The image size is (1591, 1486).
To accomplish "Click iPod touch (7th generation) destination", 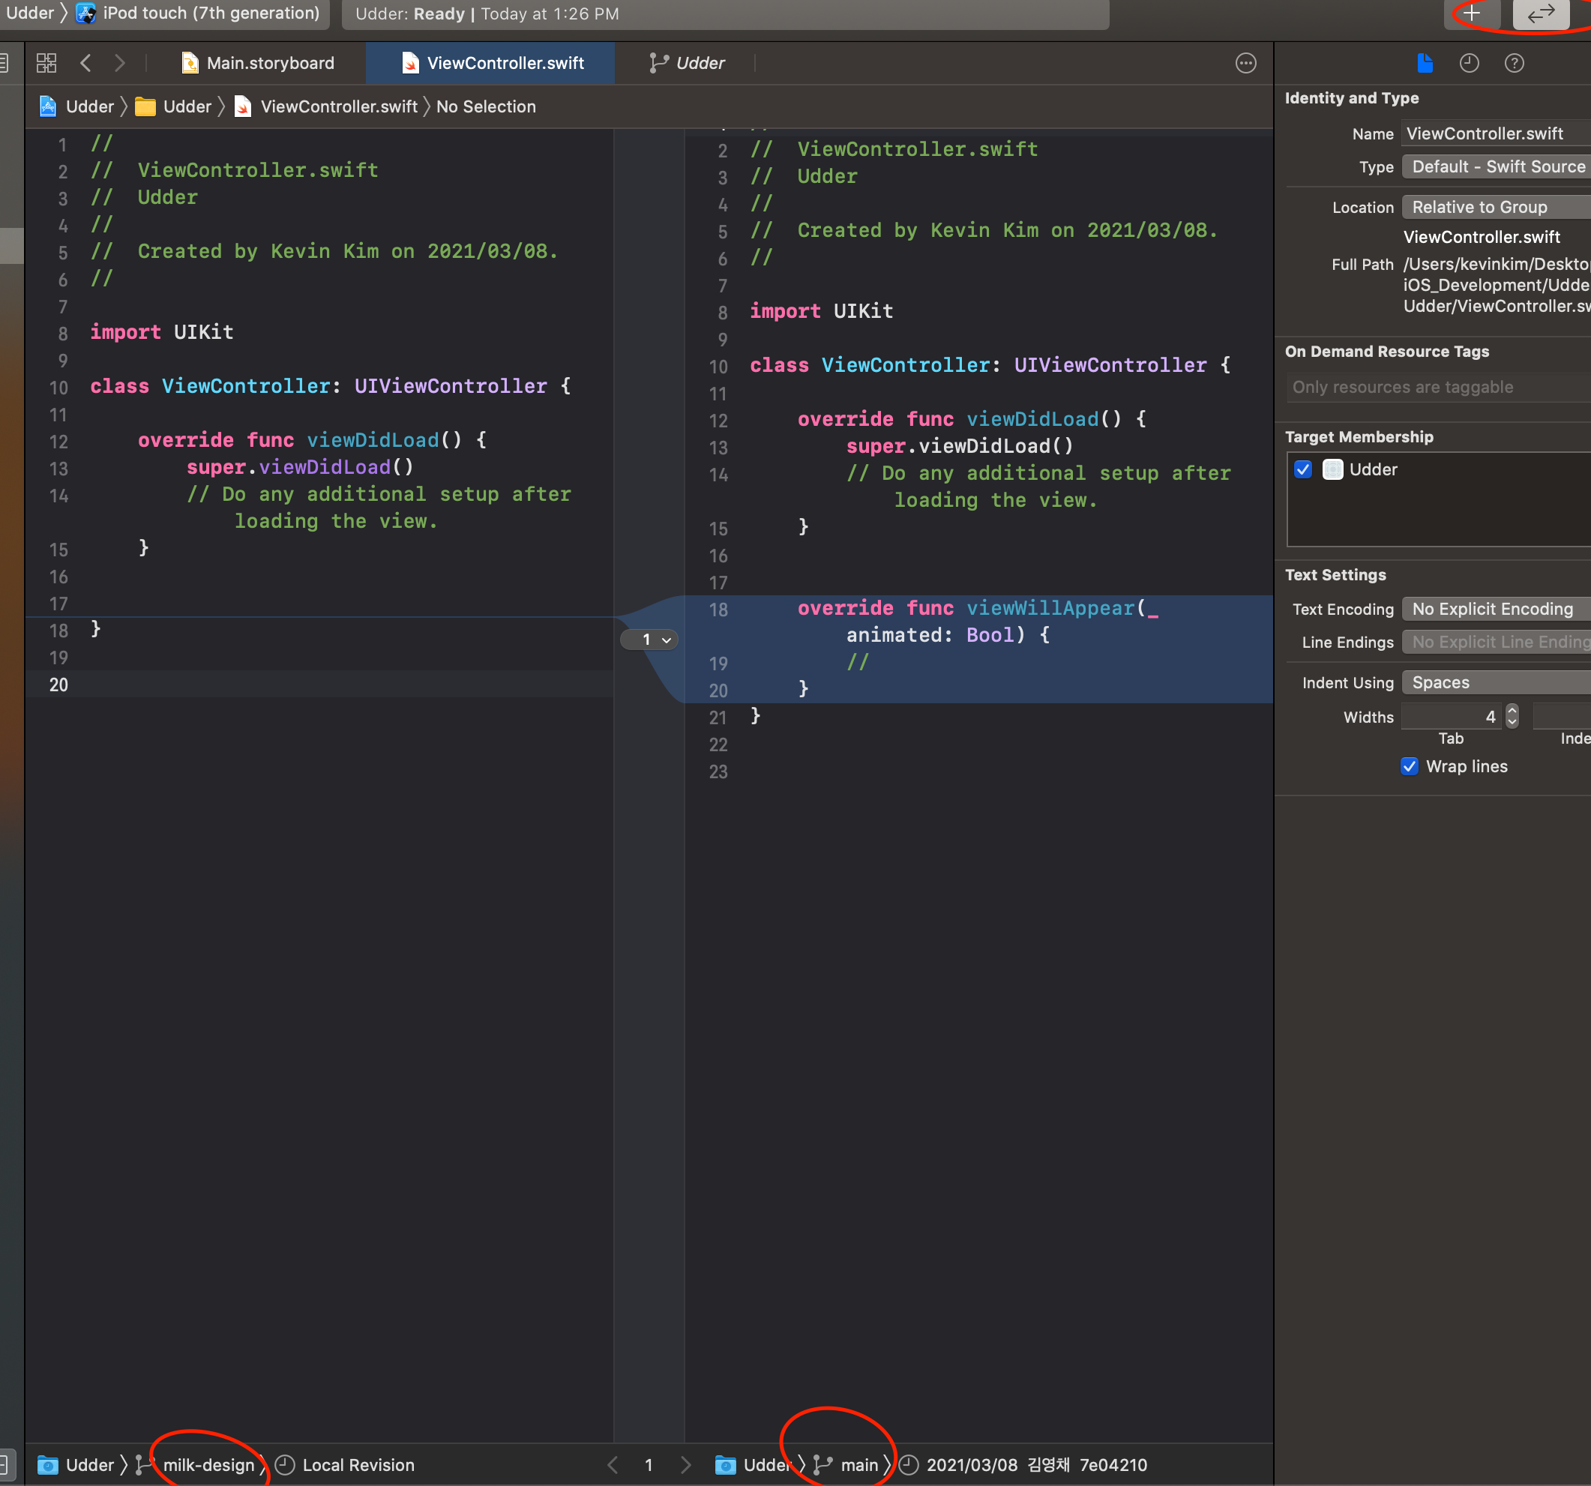I will click(198, 13).
